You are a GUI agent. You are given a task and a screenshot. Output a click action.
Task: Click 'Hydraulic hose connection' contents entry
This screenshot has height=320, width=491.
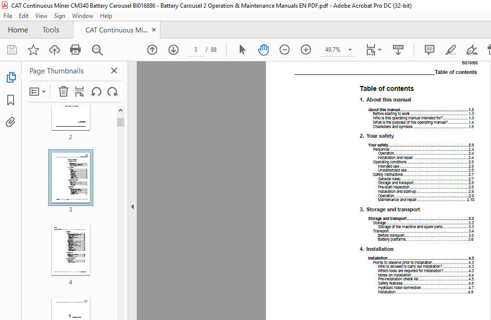(x=426, y=288)
